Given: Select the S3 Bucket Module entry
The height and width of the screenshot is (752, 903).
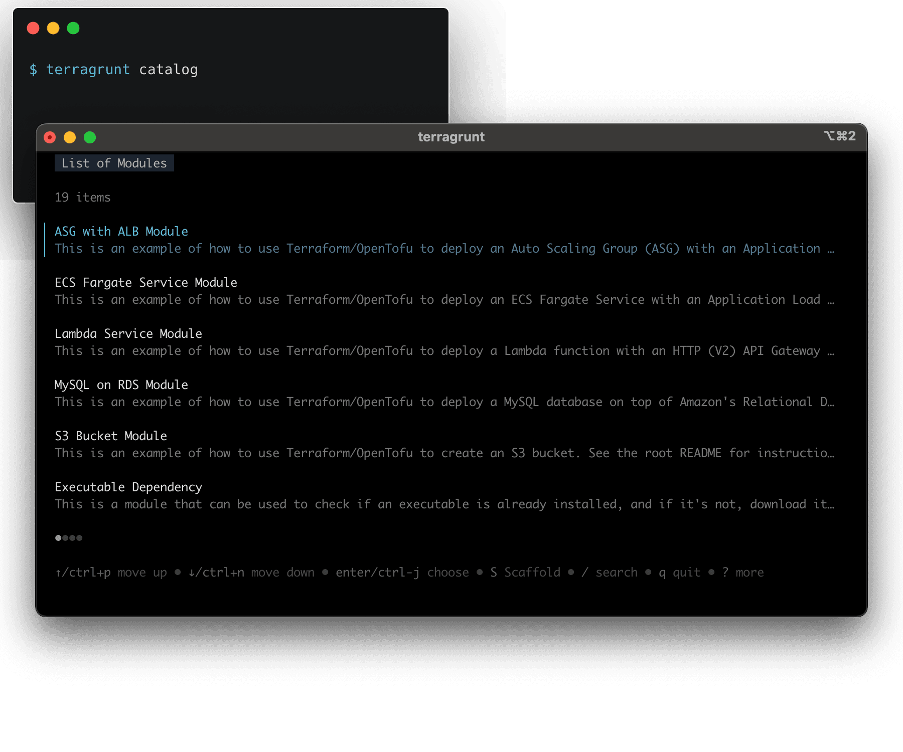Looking at the screenshot, I should point(110,436).
